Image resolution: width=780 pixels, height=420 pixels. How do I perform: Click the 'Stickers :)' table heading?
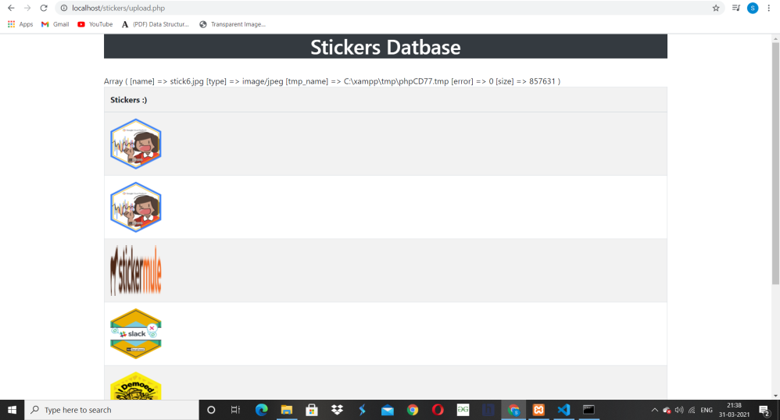point(129,100)
